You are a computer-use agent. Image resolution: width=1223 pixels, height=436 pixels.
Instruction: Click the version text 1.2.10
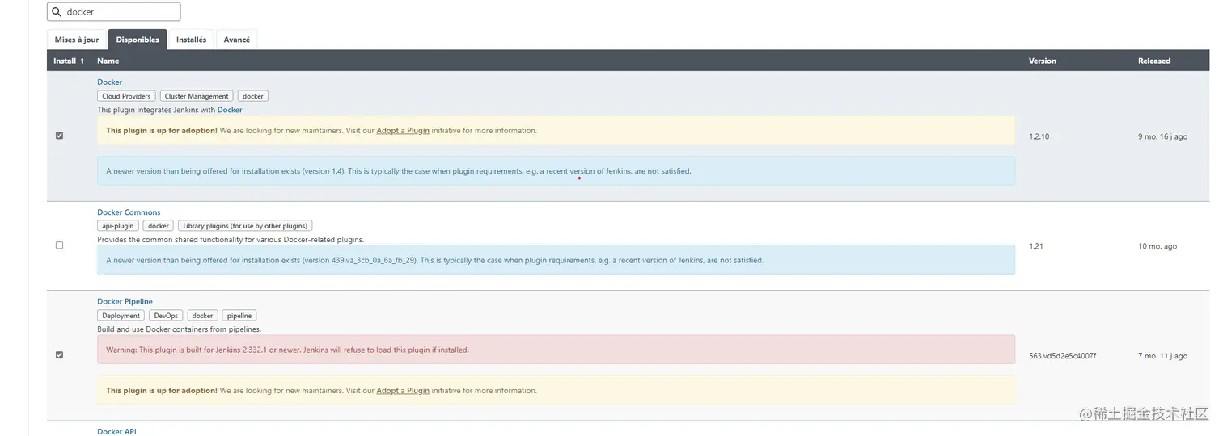[1039, 136]
